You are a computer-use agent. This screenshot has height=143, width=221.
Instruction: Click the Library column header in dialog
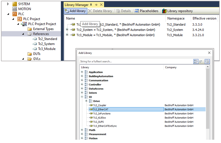(85, 67)
